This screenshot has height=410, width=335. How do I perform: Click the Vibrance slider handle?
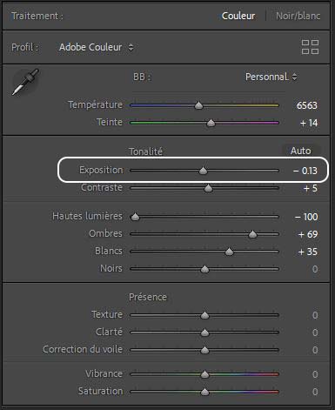tap(204, 374)
